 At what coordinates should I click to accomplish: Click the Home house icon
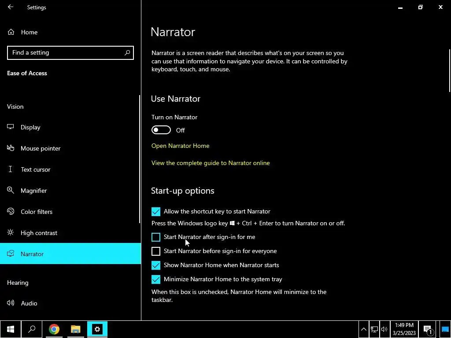pyautogui.click(x=11, y=32)
